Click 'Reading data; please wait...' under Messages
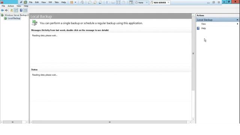Screen dimensions: 240x135 pyautogui.click(x=45, y=36)
